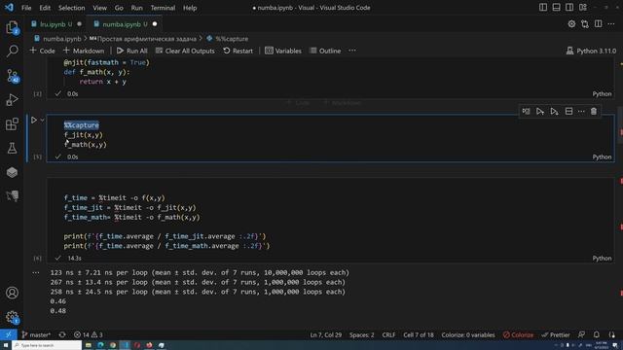Split the editor right
Viewport: 623px width, 350px height.
(x=598, y=24)
